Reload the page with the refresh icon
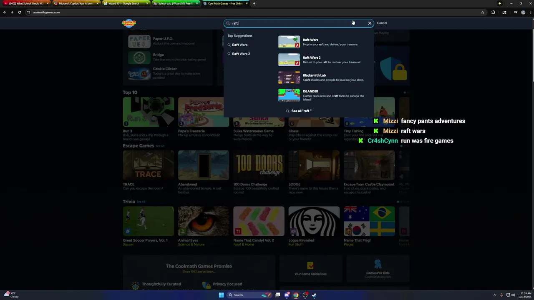Screen dimensions: 534x300 point(20,12)
